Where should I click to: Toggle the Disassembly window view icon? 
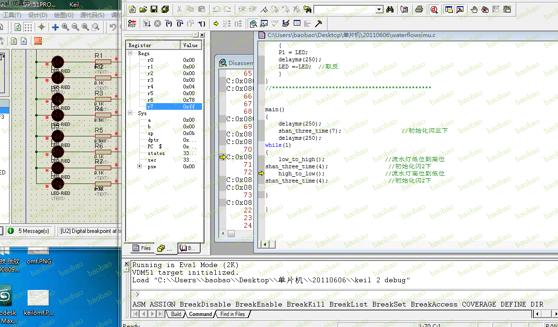coord(253,23)
